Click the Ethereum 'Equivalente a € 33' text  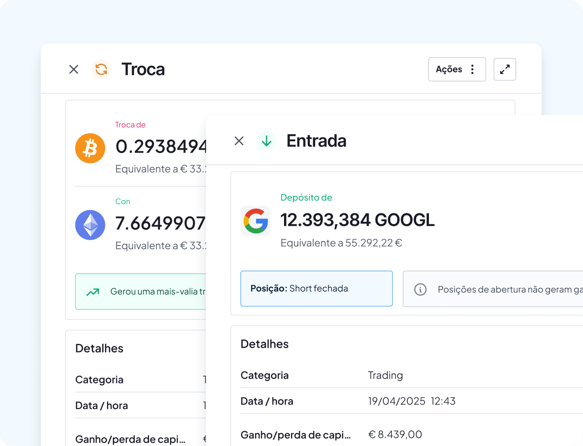(161, 246)
